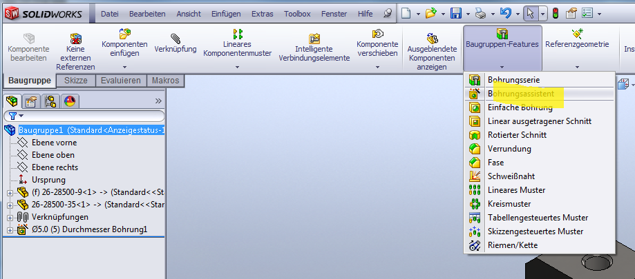635x279 pixels.
Task: Open the file properties icon
Action: 571,14
